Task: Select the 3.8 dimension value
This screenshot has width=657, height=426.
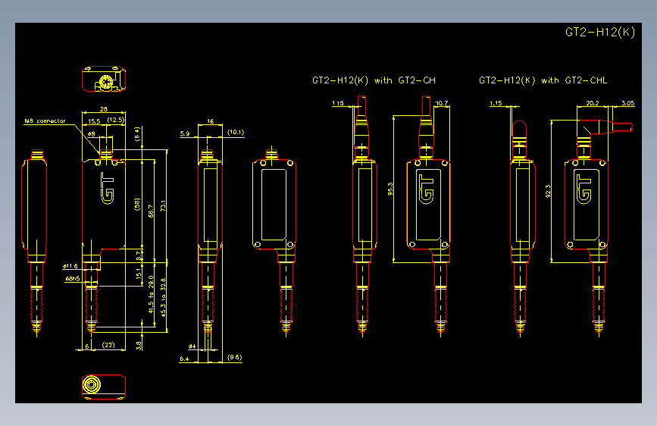Action: click(x=139, y=346)
